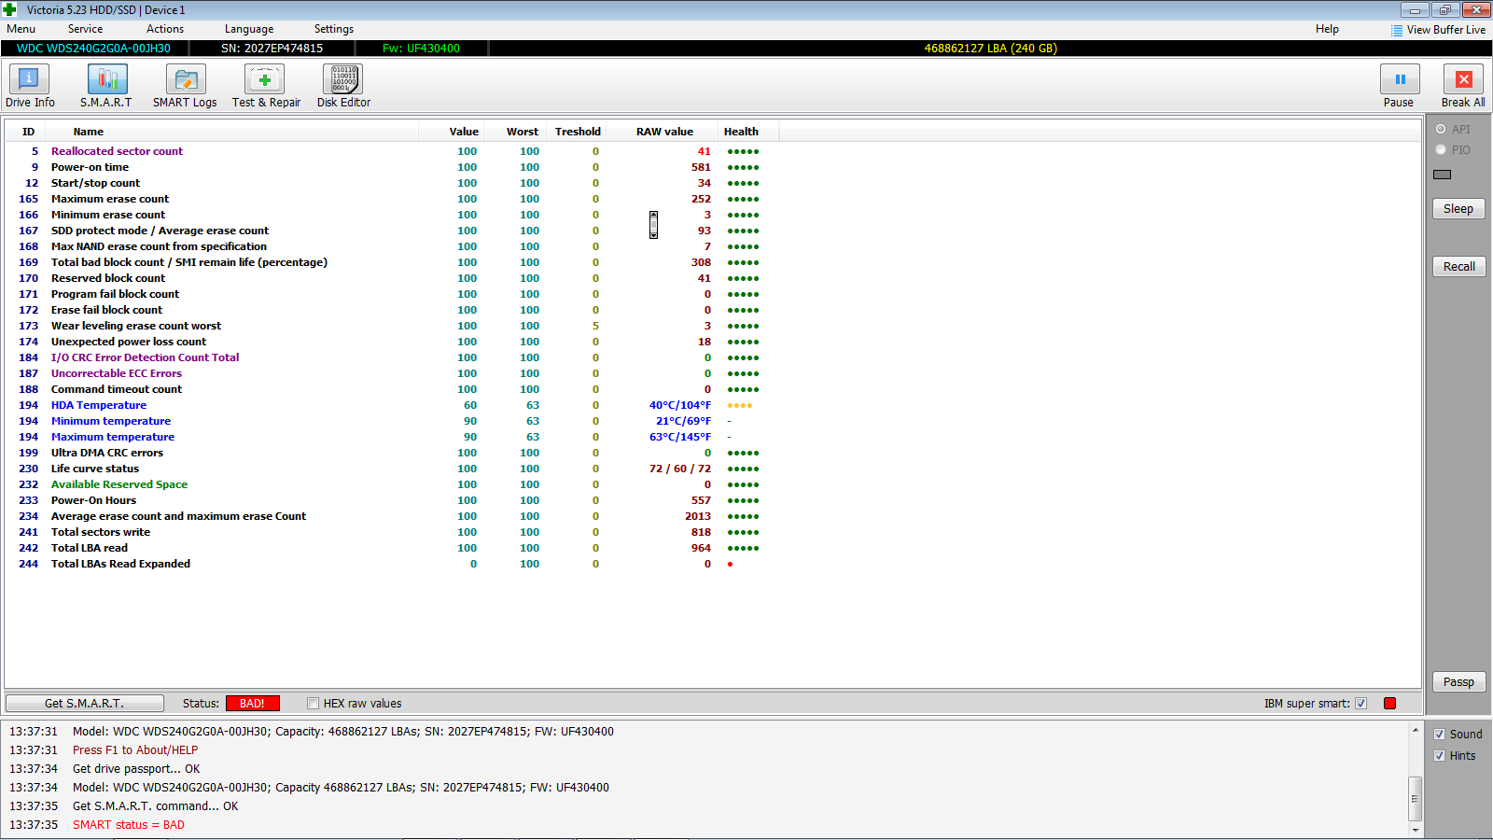
Task: Click the Sleep button
Action: (1458, 209)
